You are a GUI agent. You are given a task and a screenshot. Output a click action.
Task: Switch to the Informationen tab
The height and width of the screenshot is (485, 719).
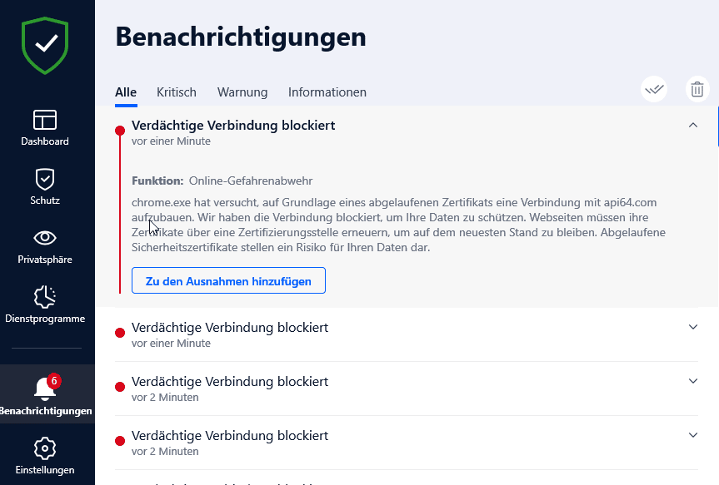click(x=327, y=92)
